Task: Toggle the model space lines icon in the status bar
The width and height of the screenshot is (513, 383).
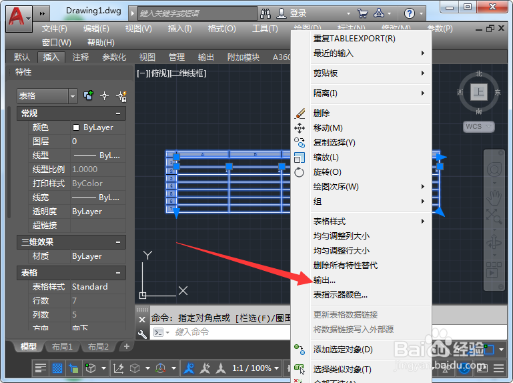Action: pos(41,368)
